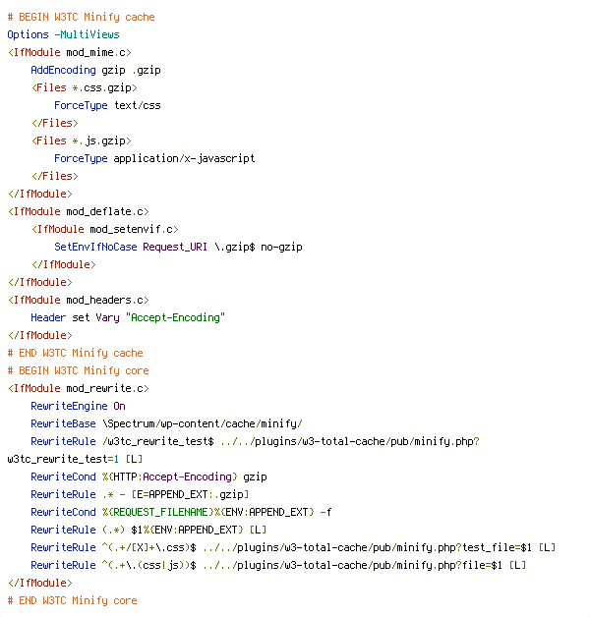This screenshot has height=617, width=590.
Task: Select the 'Options -MultiViews' line
Action: tap(63, 34)
